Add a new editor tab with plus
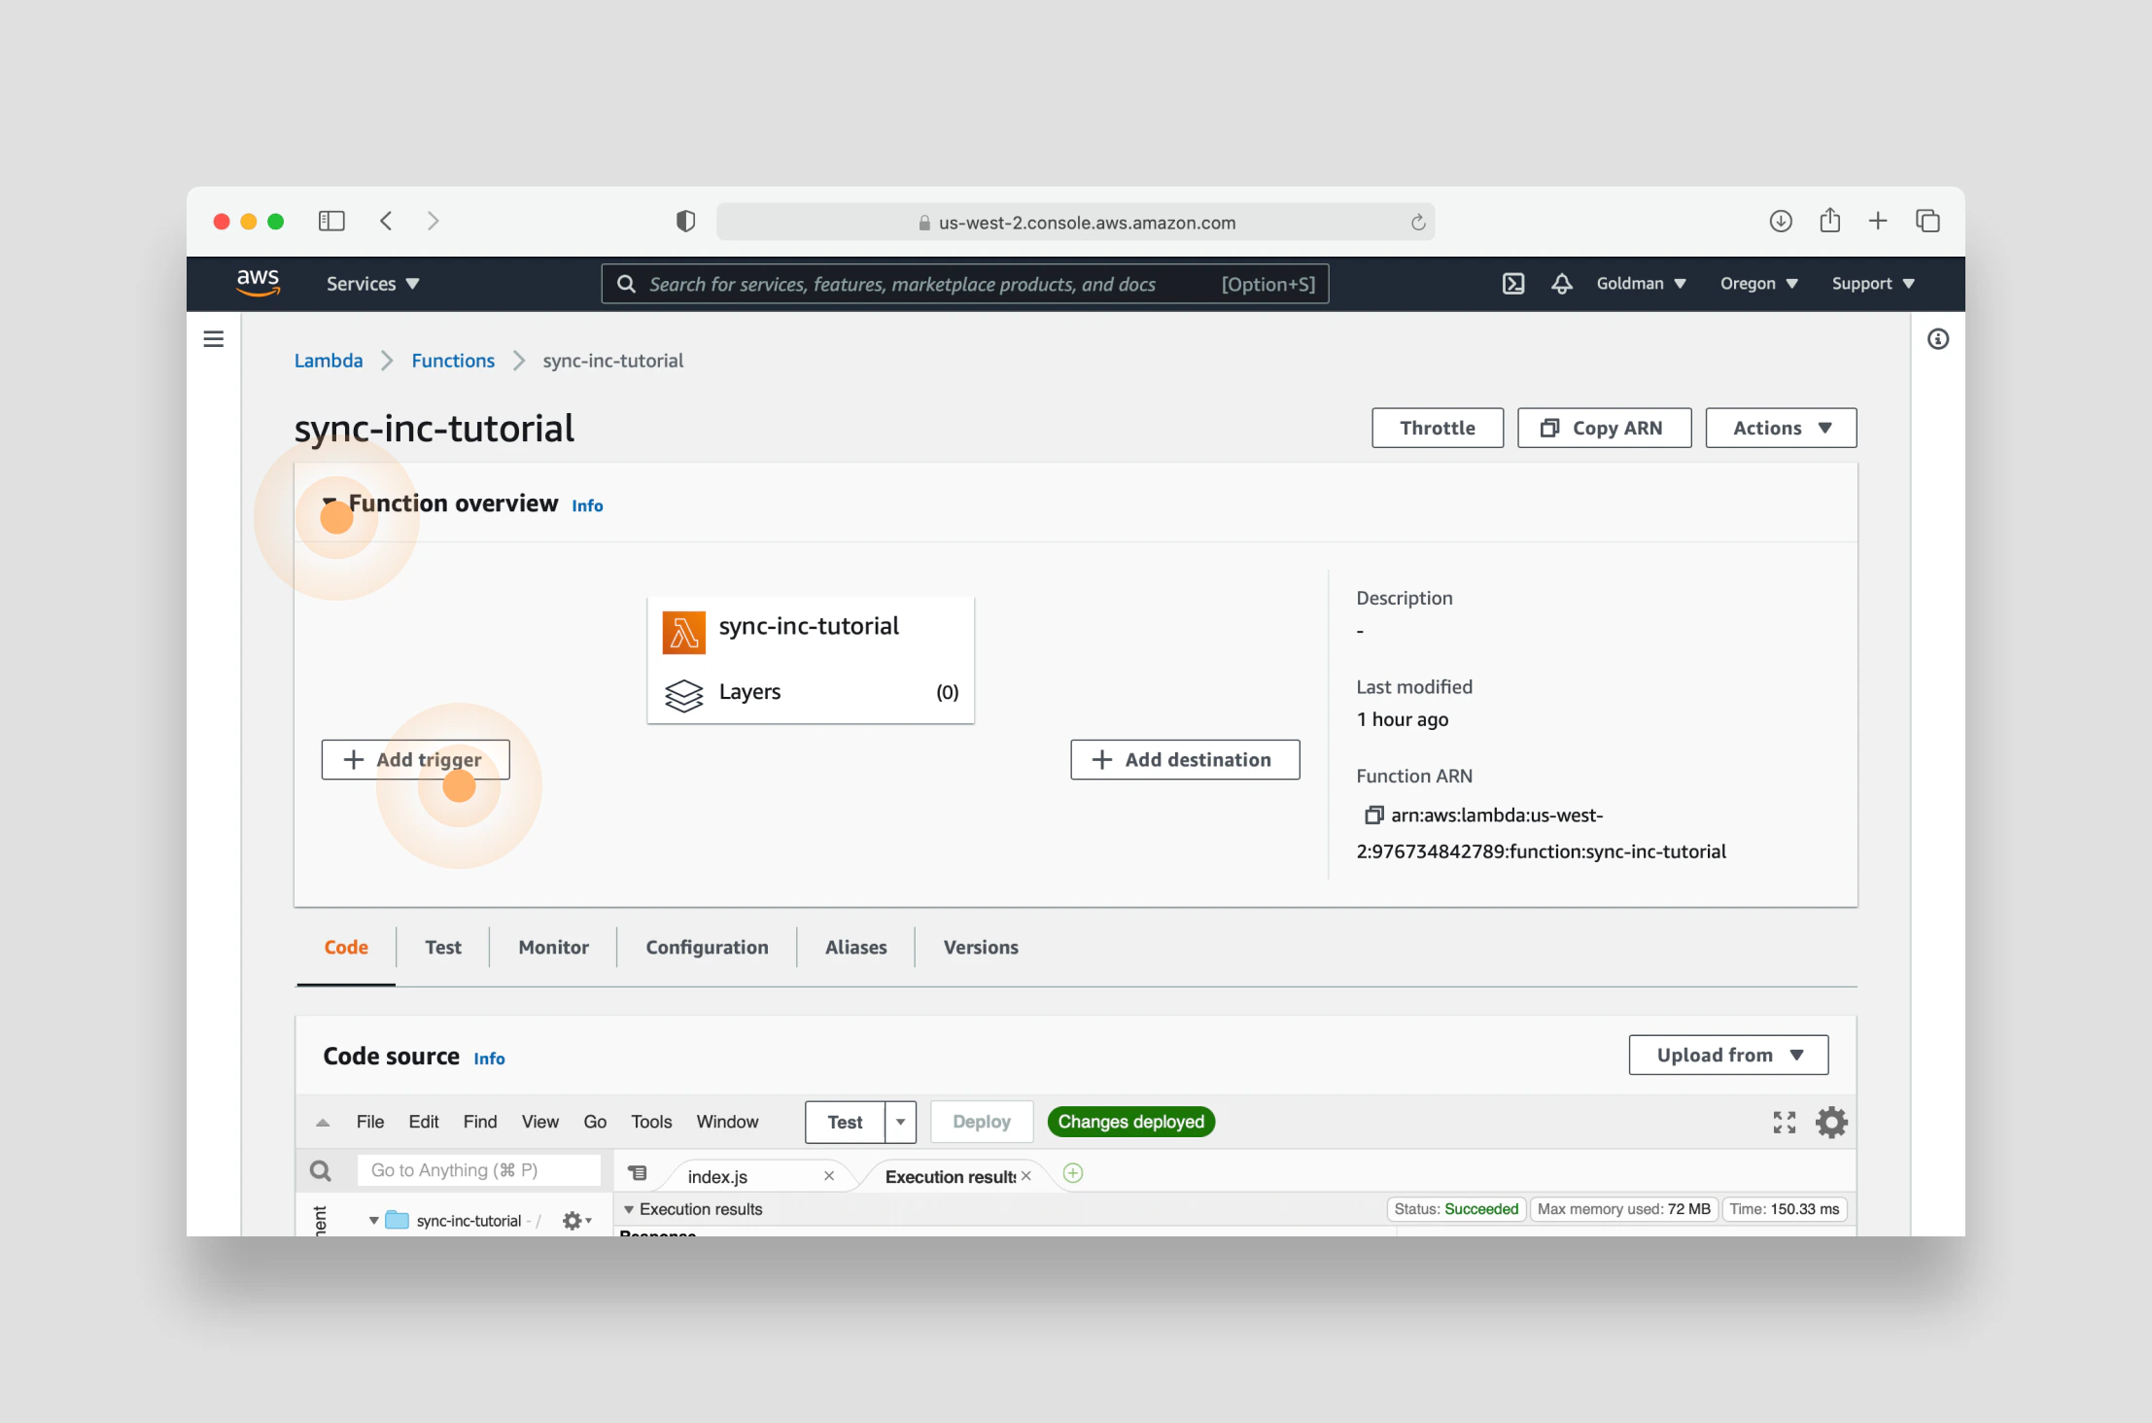 [x=1073, y=1173]
